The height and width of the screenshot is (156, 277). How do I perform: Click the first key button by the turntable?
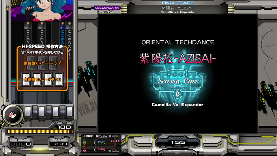tap(28, 111)
